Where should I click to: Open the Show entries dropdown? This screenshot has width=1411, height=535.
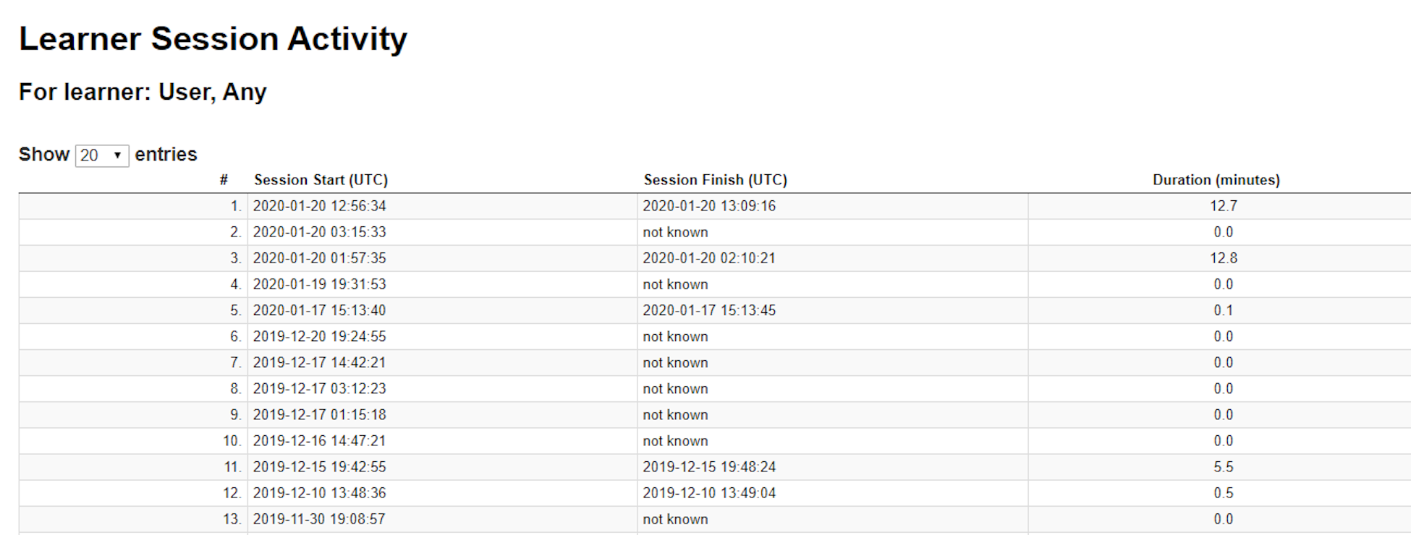tap(102, 155)
